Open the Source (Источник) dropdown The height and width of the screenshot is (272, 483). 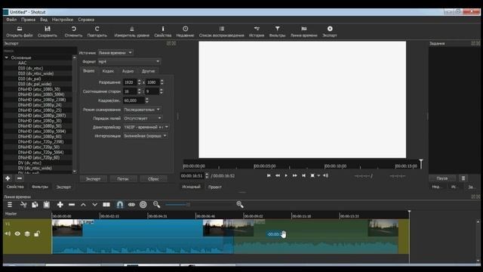(115, 53)
